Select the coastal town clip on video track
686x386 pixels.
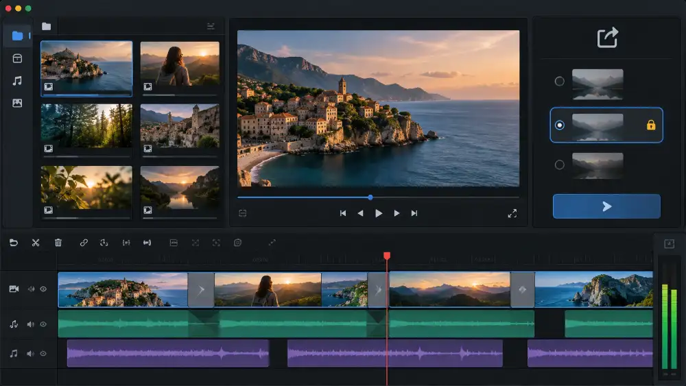click(x=123, y=290)
